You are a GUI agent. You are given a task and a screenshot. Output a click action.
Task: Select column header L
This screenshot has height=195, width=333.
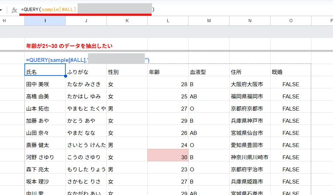point(168,21)
